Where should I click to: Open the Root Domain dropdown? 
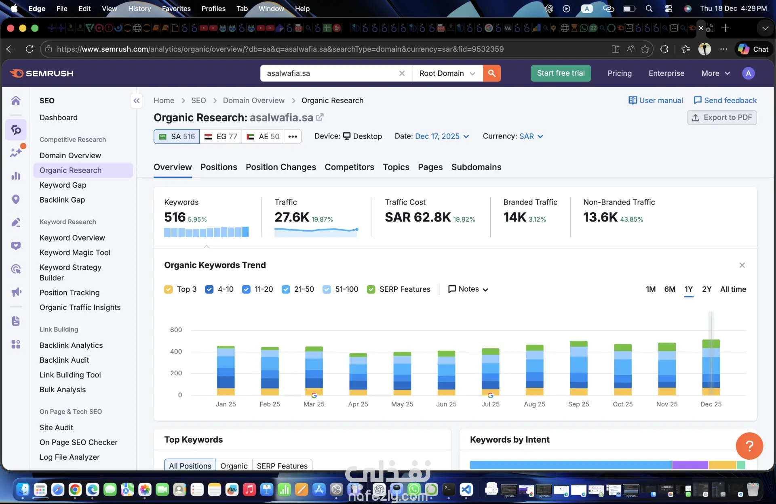coord(447,73)
